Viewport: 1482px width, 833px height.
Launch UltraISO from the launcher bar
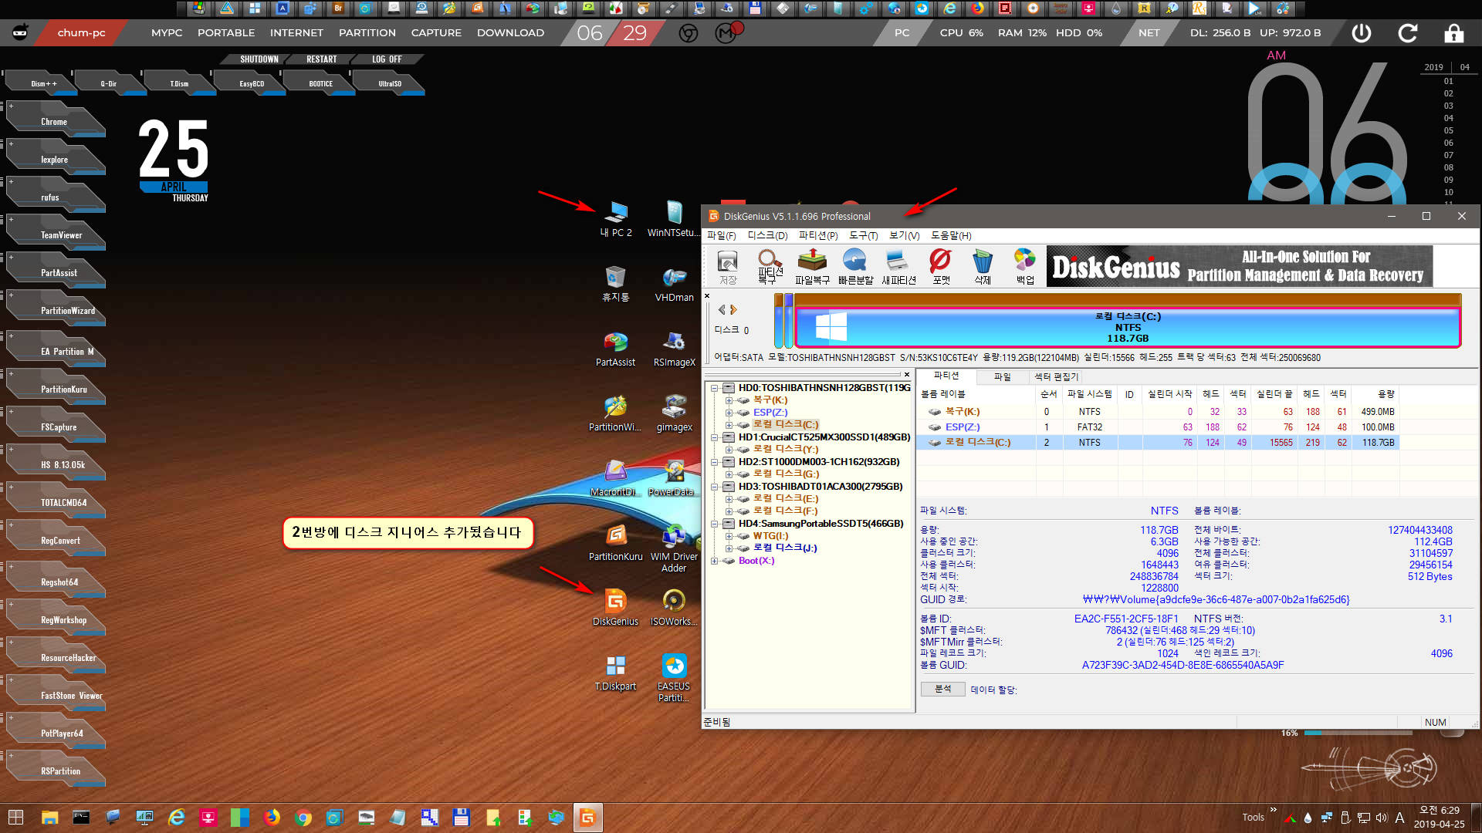pyautogui.click(x=390, y=83)
